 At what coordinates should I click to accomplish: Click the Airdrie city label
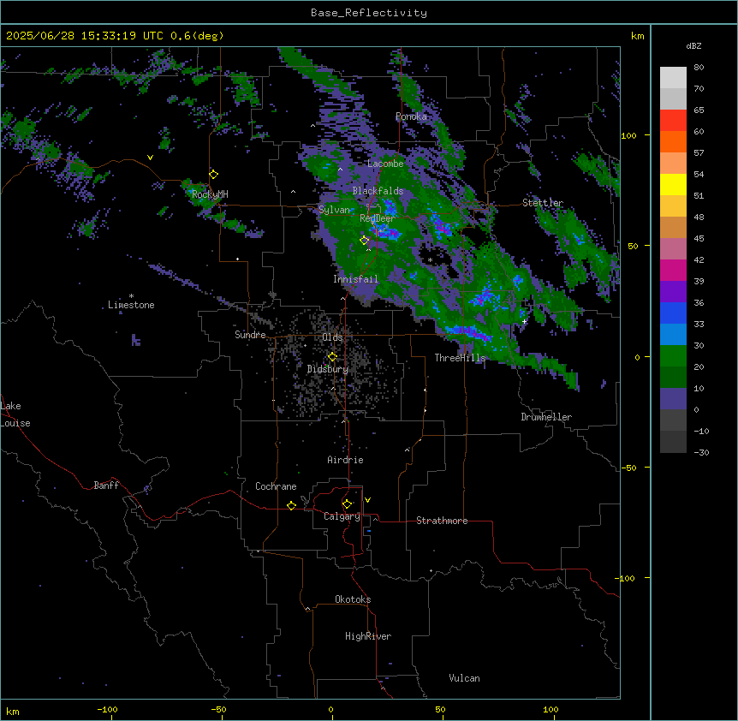(x=346, y=460)
